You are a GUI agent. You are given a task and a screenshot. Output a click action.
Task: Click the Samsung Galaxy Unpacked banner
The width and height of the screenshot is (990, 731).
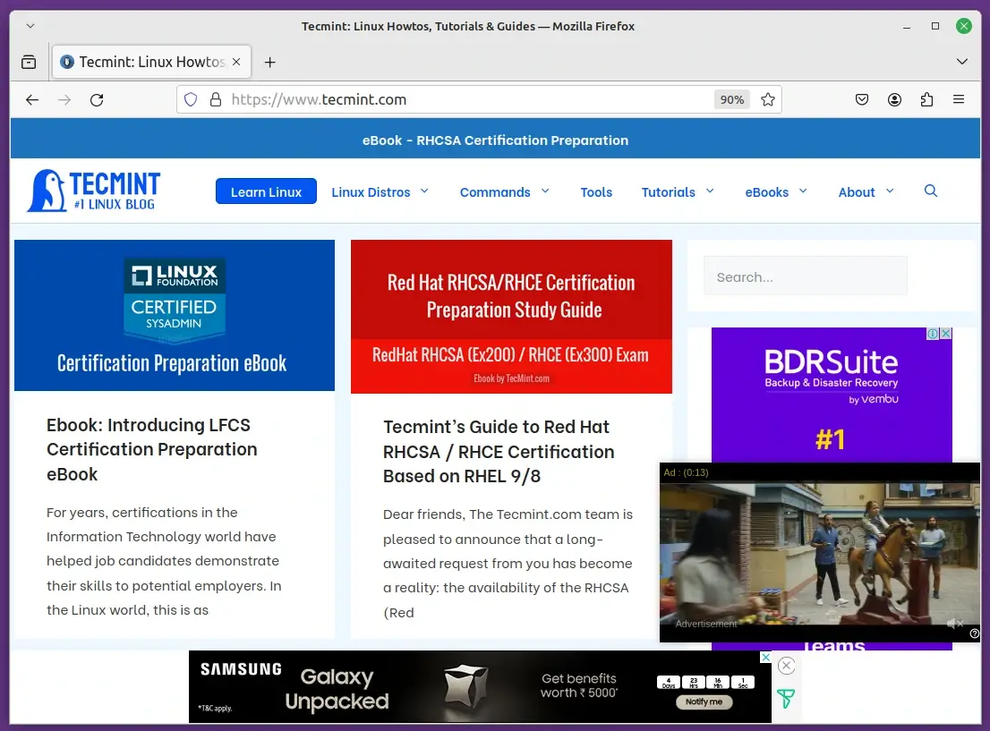480,687
